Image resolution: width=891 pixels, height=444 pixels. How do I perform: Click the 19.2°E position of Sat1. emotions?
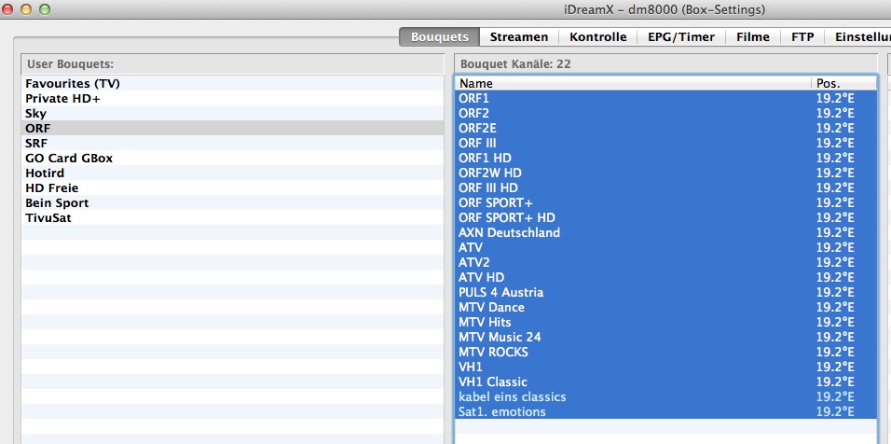pos(835,411)
